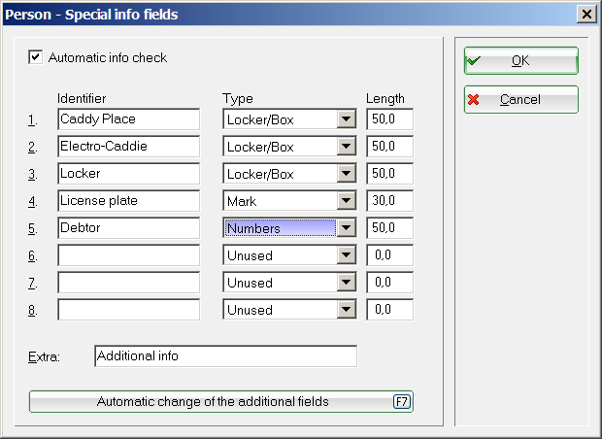Click the Debtor identifier field
This screenshot has height=439, width=602.
coord(128,228)
